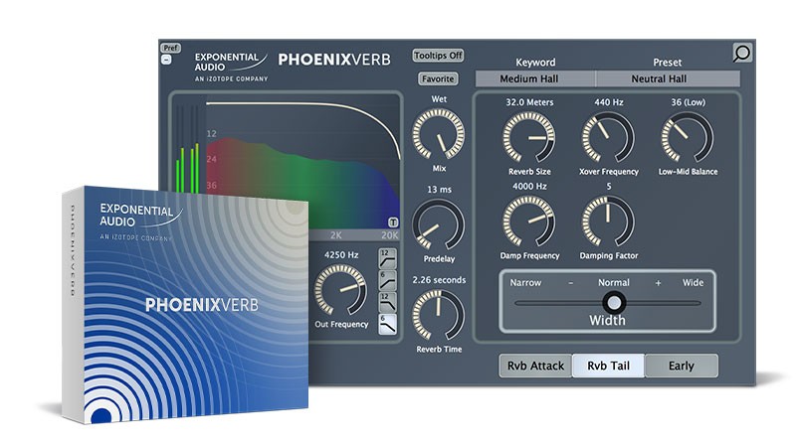
Task: Click the Damping Factor knob
Action: click(x=608, y=222)
